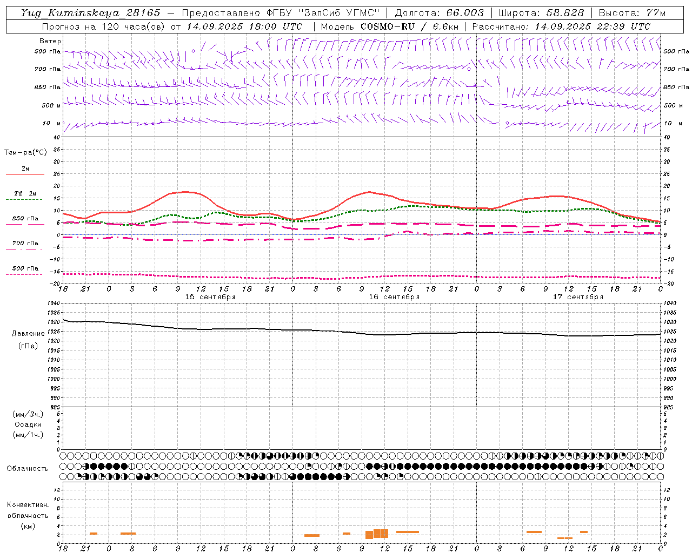This screenshot has height=553, width=692.
Task: Click the 10 м wind level label on left
Action: 51,123
